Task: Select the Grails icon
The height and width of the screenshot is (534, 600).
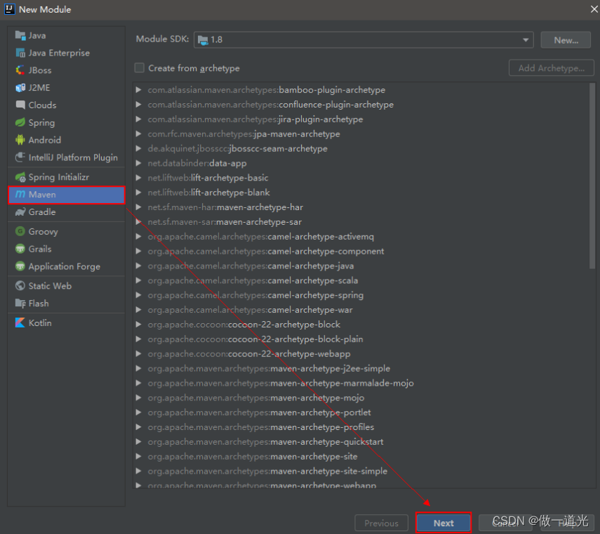Action: point(20,249)
